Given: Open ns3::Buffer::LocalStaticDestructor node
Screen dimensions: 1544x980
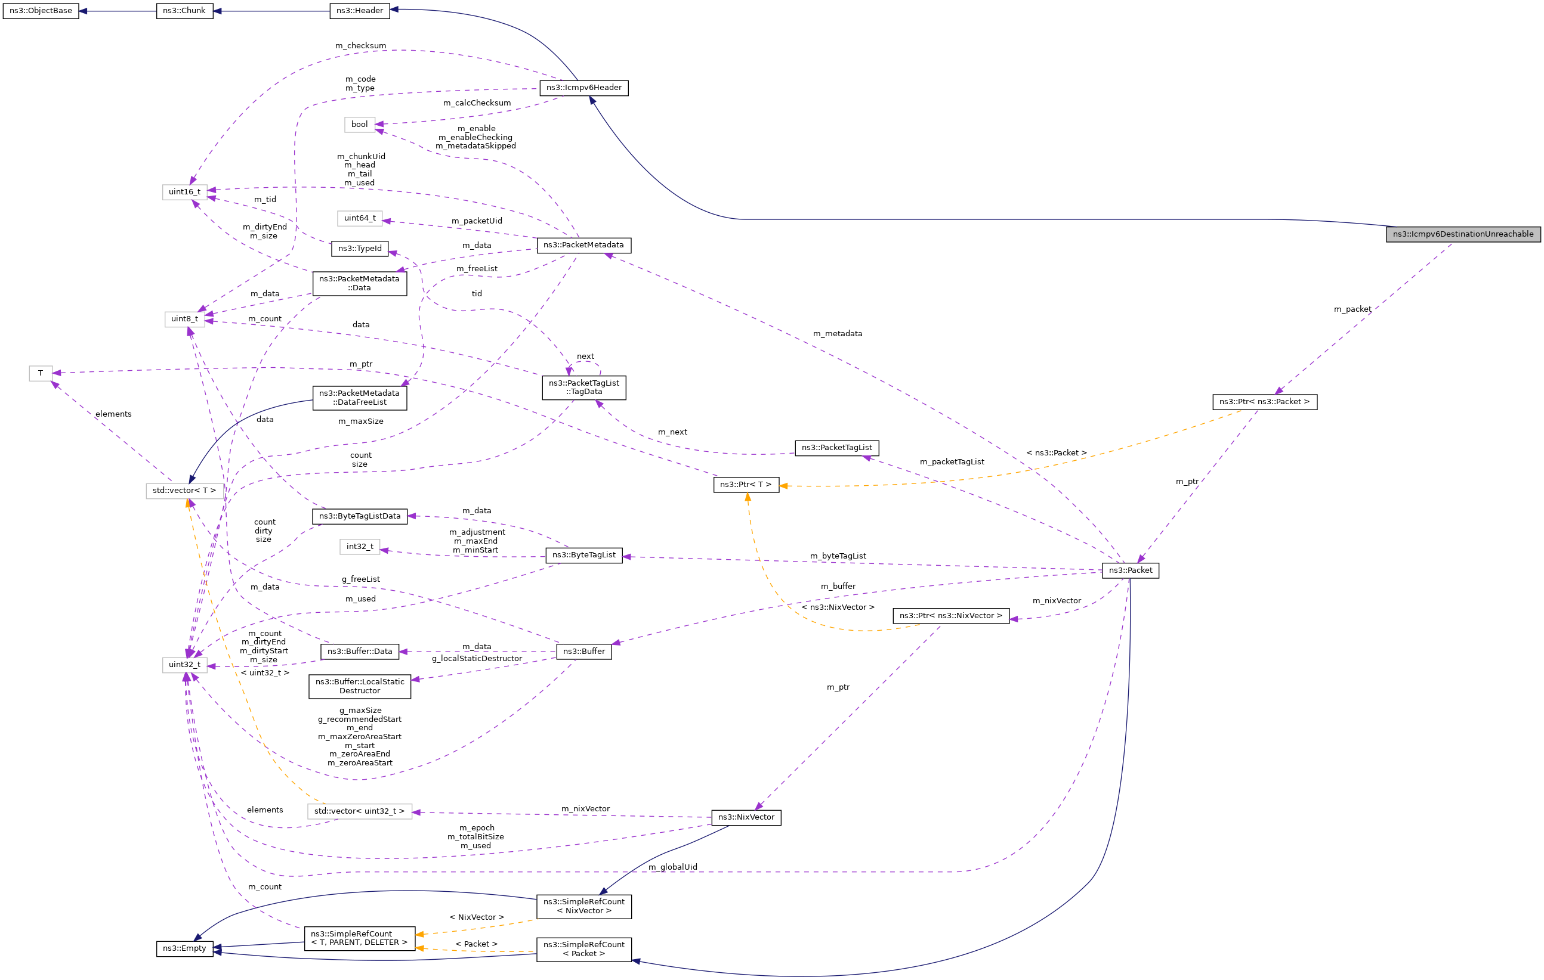Looking at the screenshot, I should (360, 687).
